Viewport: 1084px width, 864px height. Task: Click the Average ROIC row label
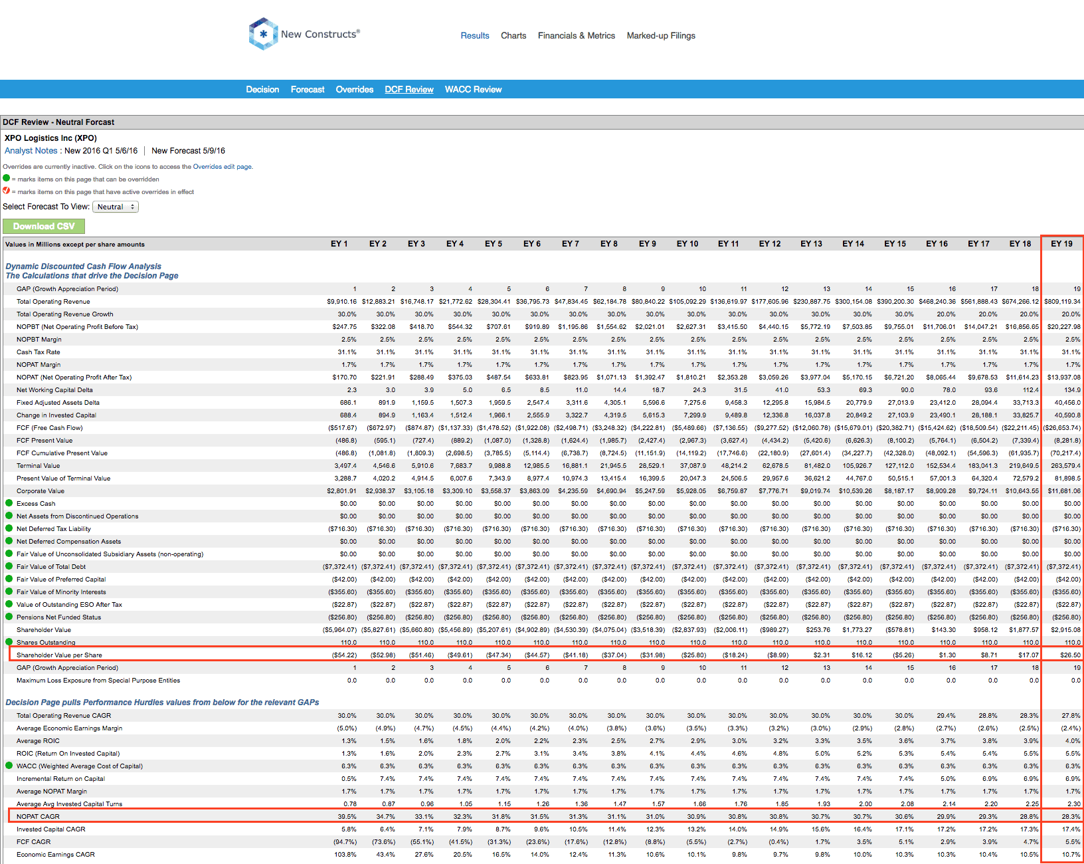38,741
